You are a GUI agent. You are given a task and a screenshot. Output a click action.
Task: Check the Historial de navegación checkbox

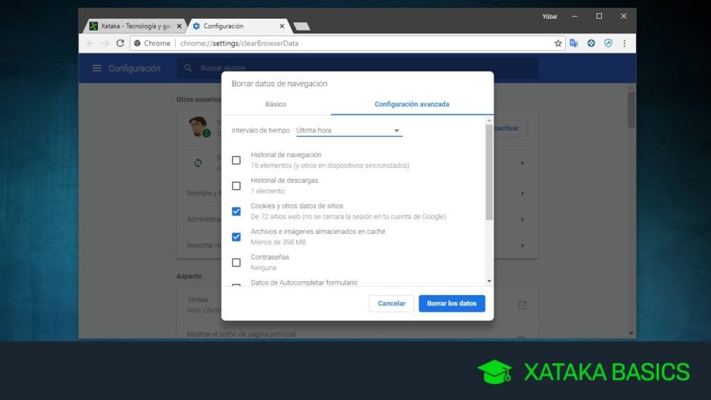[236, 159]
